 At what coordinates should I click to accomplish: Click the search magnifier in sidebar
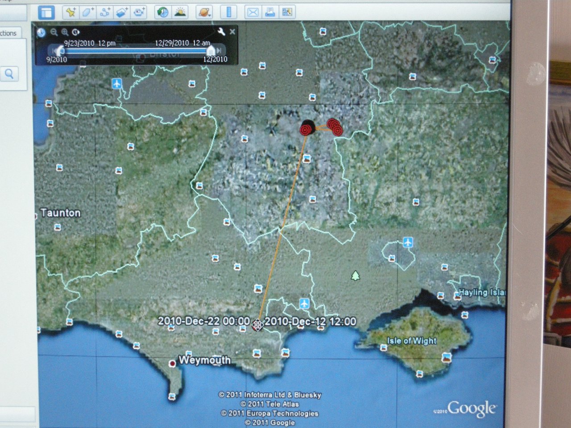tap(9, 74)
